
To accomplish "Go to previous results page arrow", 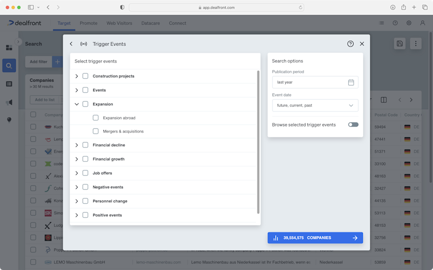I will click(x=400, y=100).
